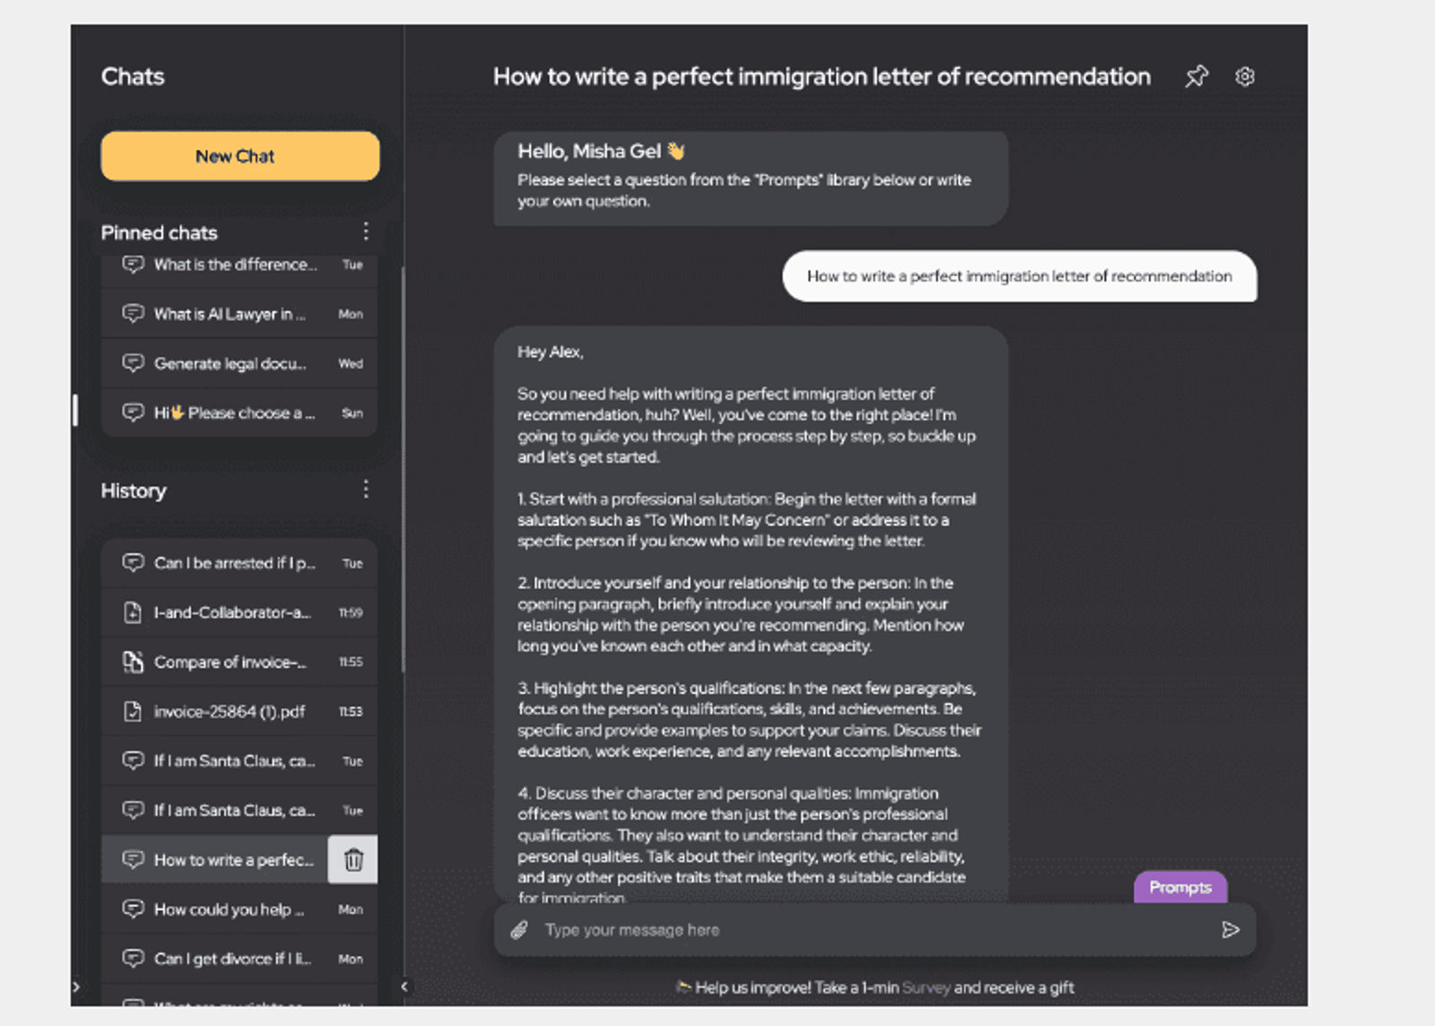Start a New Chat
The height and width of the screenshot is (1026, 1435).
tap(240, 156)
